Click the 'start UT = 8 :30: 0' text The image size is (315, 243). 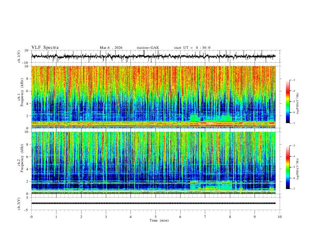pos(192,48)
